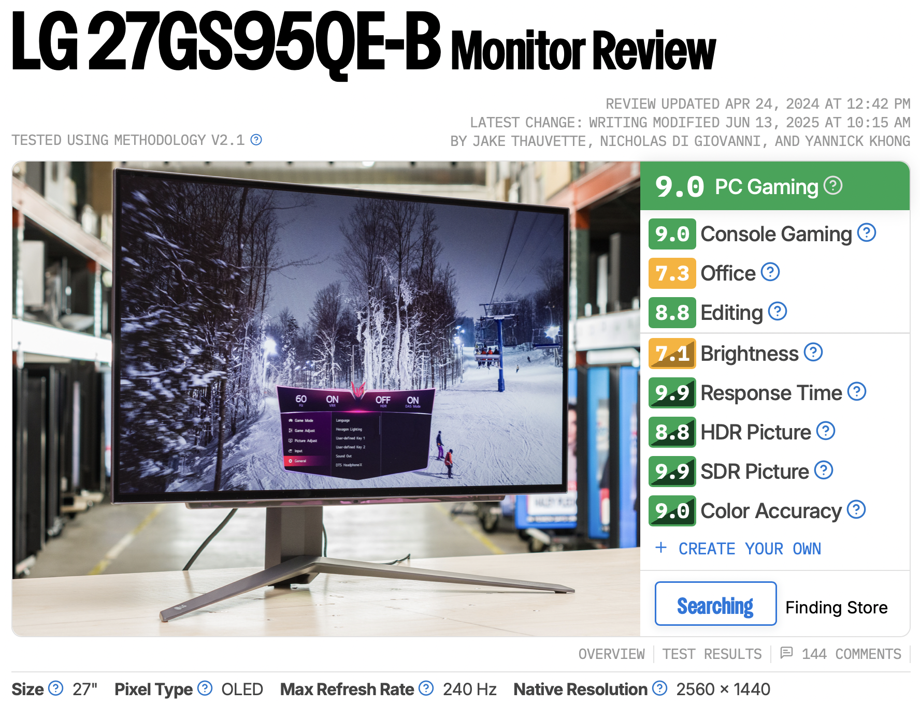Click Brightness question mark icon
This screenshot has width=920, height=705.
[x=813, y=352]
